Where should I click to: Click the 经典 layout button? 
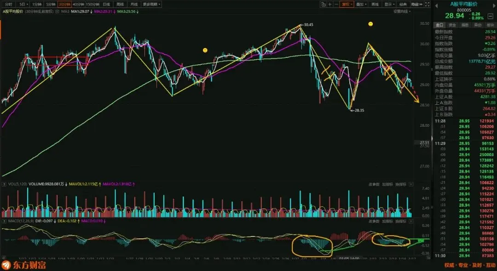tap(403, 5)
